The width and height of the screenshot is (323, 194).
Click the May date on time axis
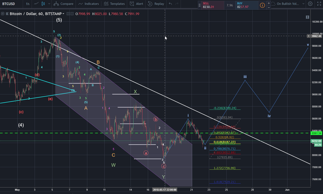(x=17, y=189)
